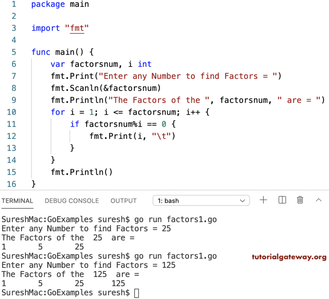
Task: Select the 'for' keyword on line 10
Action: [x=58, y=112]
